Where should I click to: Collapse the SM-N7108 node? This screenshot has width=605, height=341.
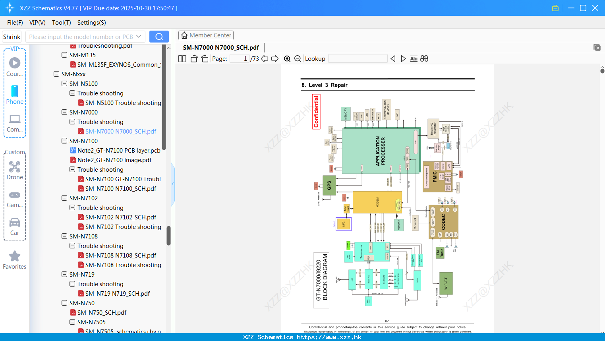coord(64,236)
